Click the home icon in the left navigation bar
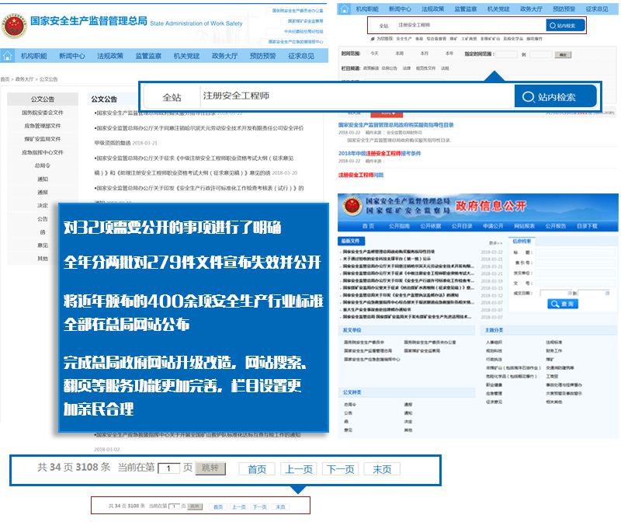621x522 pixels. [8, 57]
